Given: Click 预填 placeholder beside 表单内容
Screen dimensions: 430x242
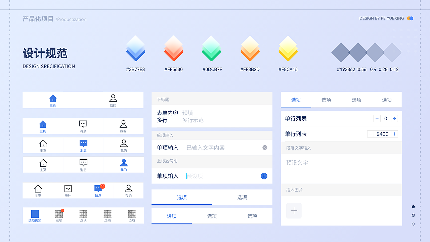Looking at the screenshot, I should pyautogui.click(x=188, y=113).
